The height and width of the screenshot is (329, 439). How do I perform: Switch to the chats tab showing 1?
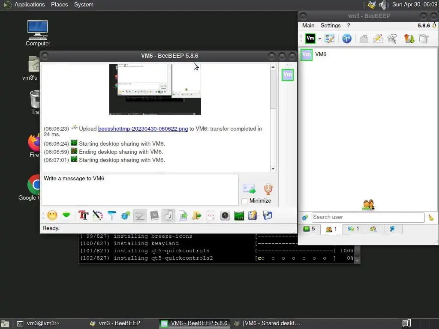point(353,229)
